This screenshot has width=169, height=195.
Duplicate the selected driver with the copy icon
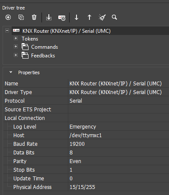tap(21, 17)
